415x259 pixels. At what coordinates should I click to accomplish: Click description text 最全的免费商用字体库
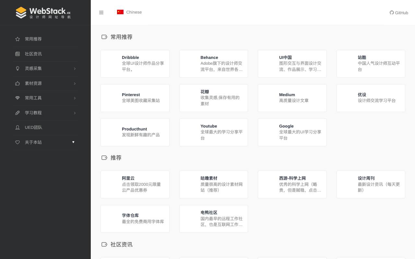(143, 222)
